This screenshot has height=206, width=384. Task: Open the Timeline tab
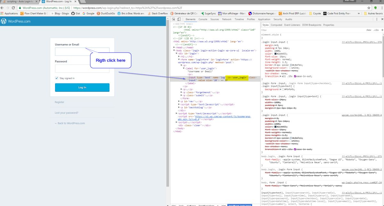click(x=239, y=19)
